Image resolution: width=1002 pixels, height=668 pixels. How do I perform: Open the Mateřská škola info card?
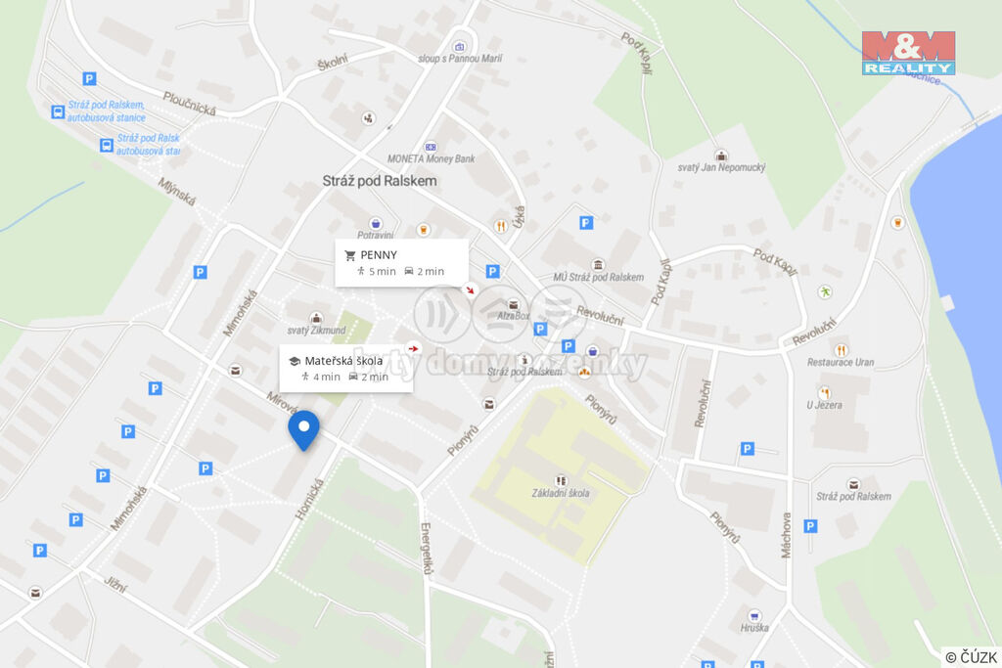pos(345,369)
